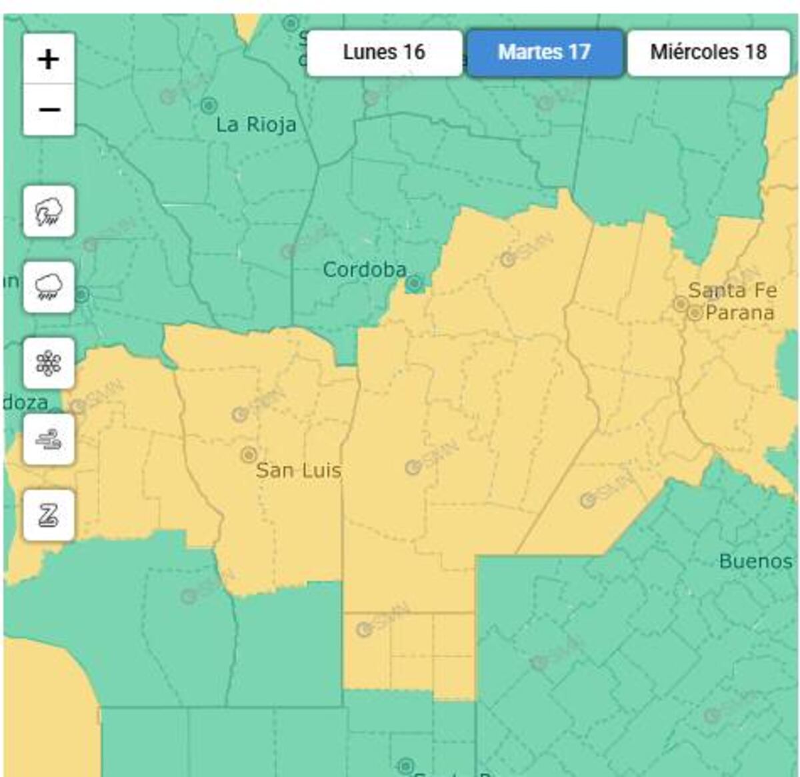The height and width of the screenshot is (777, 800).
Task: Show the thunderstorm alerts layer
Action: click(x=49, y=212)
